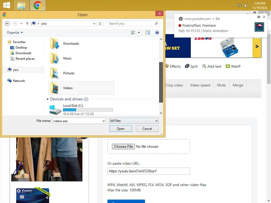271x203 pixels.
Task: Select Local Disk (C:) drive icon
Action: pyautogui.click(x=55, y=110)
